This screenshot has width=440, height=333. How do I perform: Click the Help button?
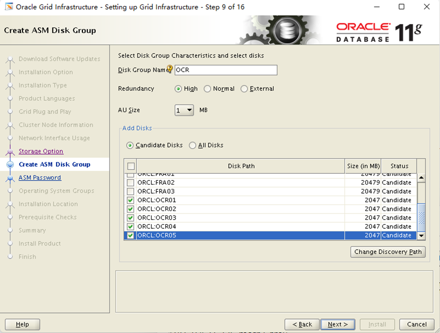[x=22, y=324]
